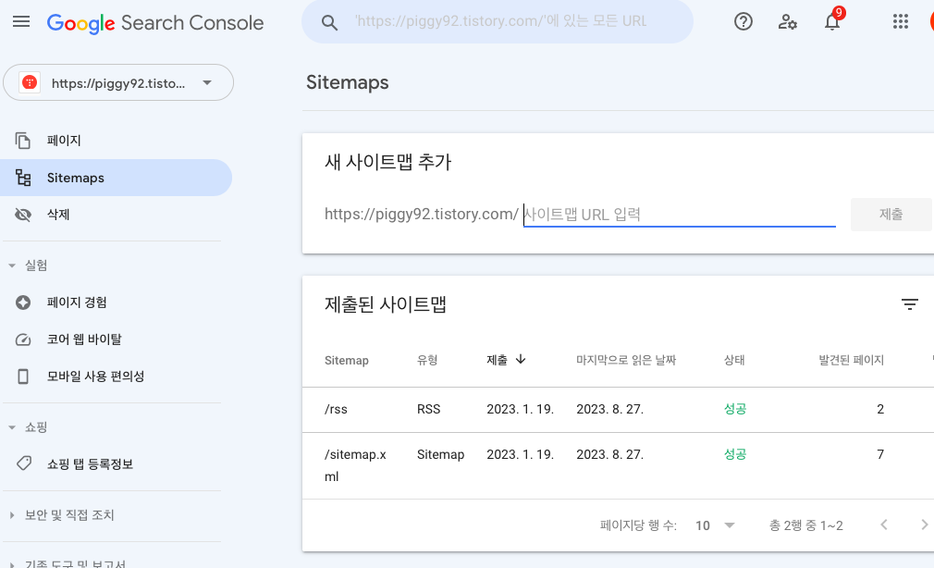Click the Sitemap type cell in second row

point(441,455)
